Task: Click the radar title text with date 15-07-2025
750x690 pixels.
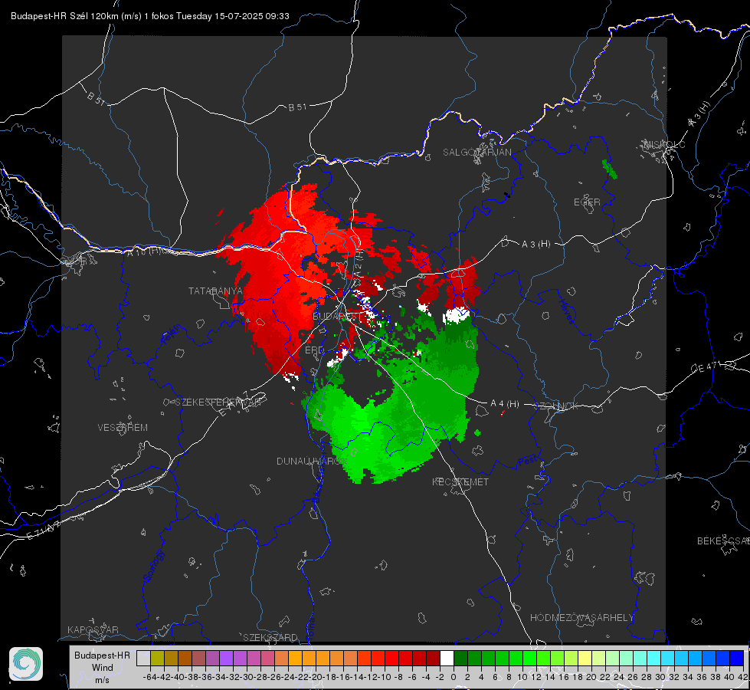Action: 149,16
